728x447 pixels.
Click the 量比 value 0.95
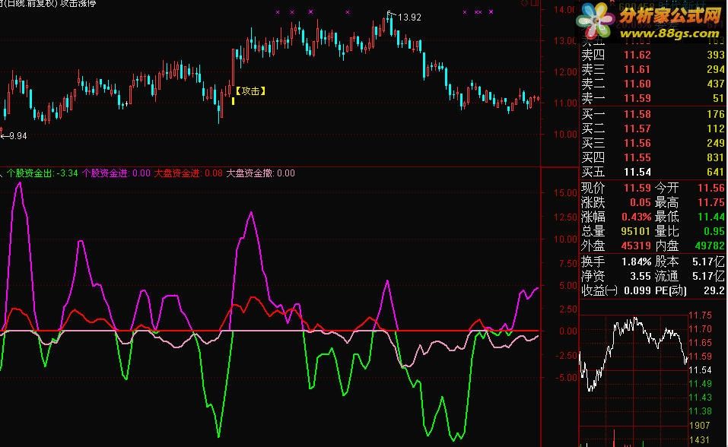pos(714,231)
